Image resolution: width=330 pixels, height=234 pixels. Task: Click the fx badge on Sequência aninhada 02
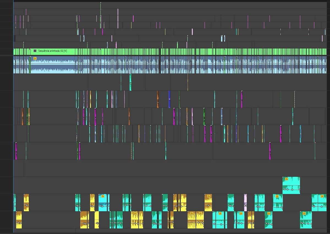click(35, 51)
